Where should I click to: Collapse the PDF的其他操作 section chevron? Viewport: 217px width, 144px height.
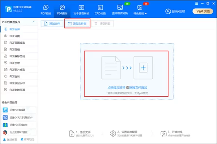pyautogui.click(x=34, y=22)
